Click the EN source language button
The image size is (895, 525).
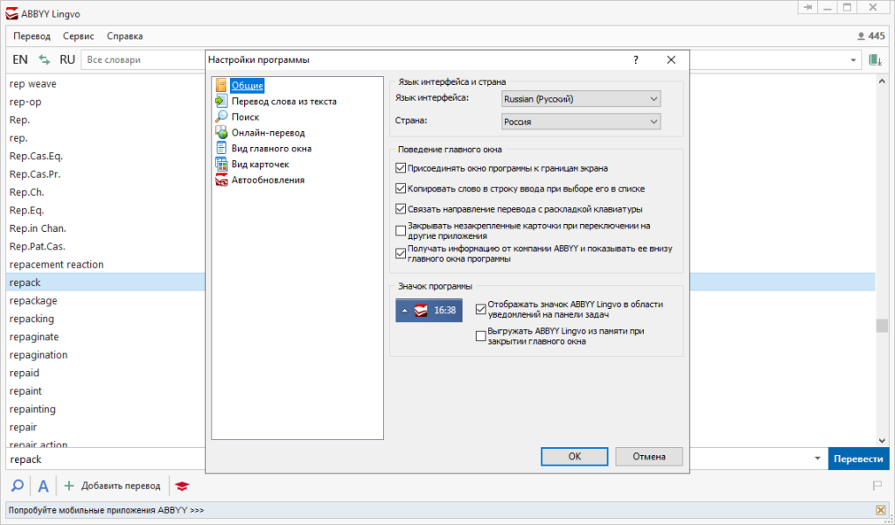click(x=20, y=59)
